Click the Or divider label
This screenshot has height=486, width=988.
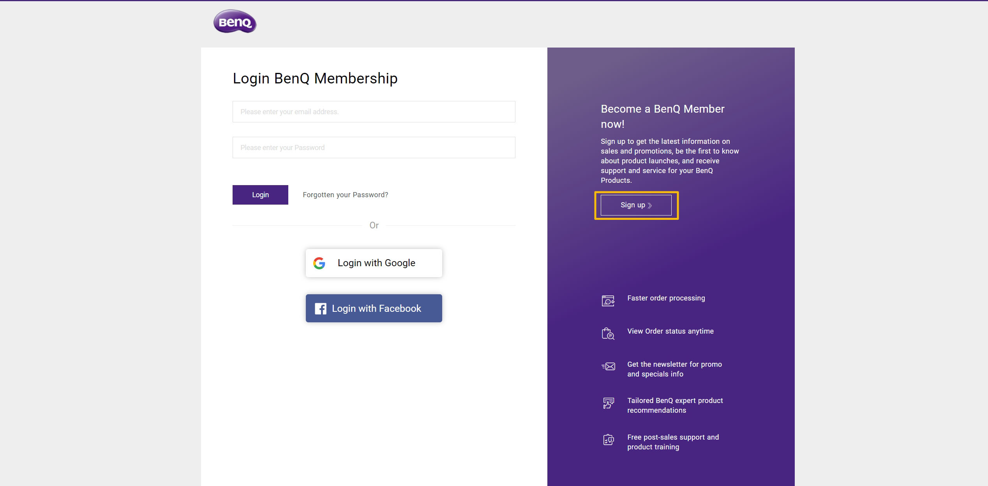click(374, 225)
